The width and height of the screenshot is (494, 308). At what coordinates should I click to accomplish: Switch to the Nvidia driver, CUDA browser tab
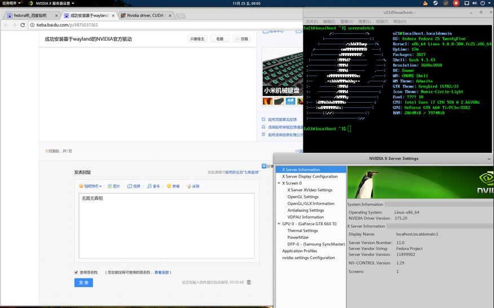click(x=145, y=15)
